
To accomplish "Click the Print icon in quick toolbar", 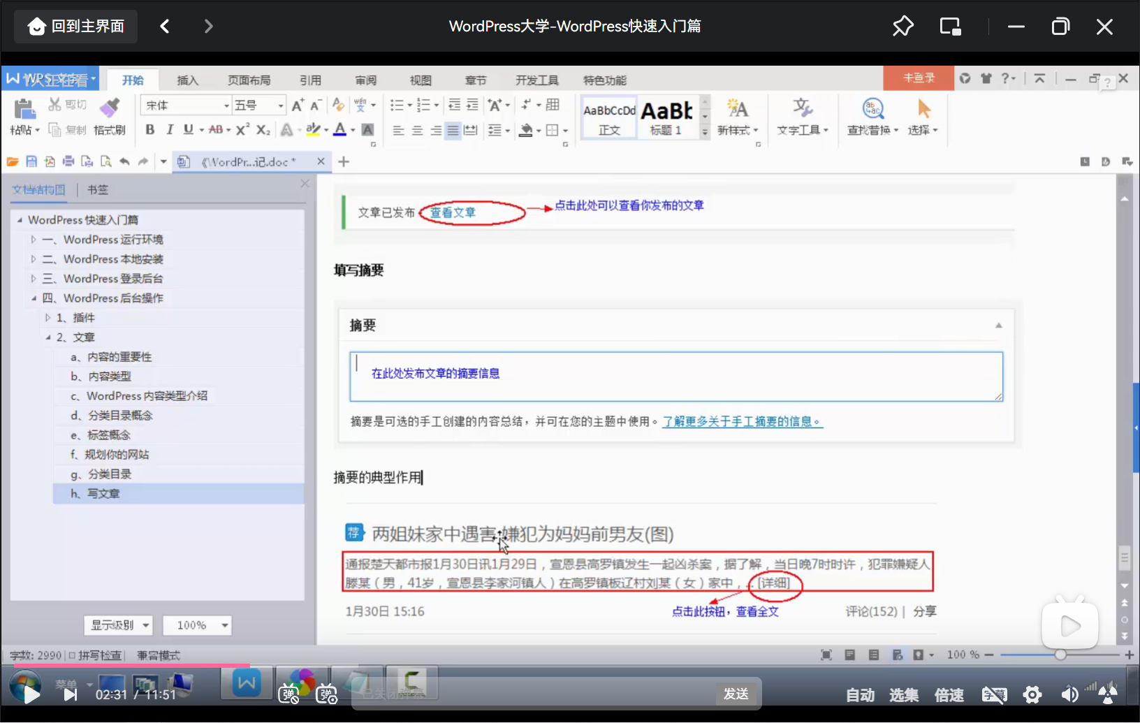I will [68, 162].
